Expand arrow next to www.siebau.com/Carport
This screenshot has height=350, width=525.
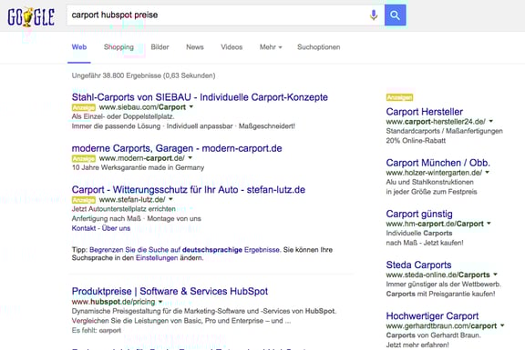[x=191, y=107]
